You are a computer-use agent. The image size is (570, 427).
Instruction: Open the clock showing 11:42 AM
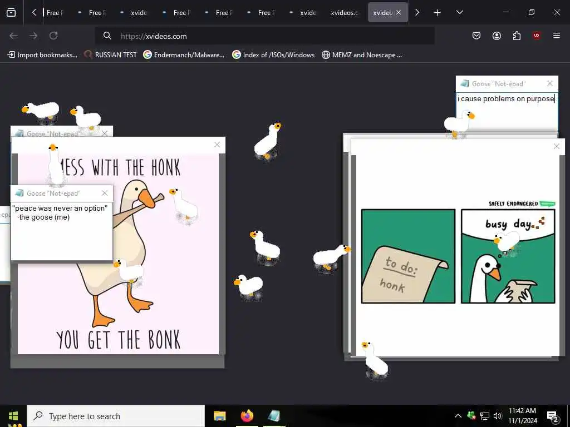click(x=522, y=416)
